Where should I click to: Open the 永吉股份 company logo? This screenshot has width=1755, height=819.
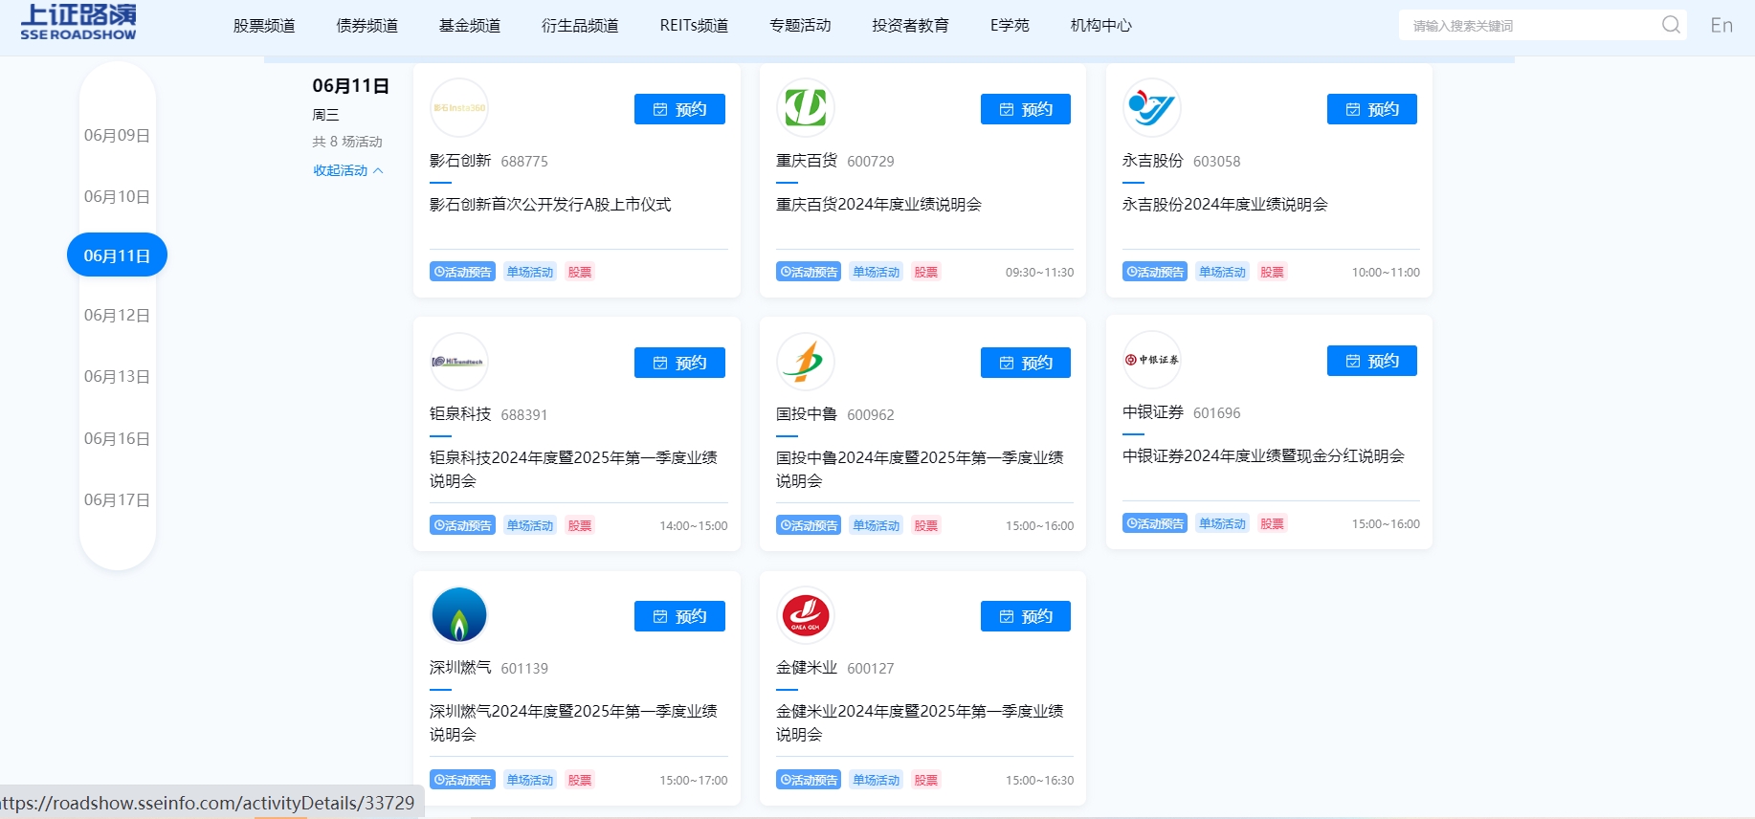[x=1152, y=107]
